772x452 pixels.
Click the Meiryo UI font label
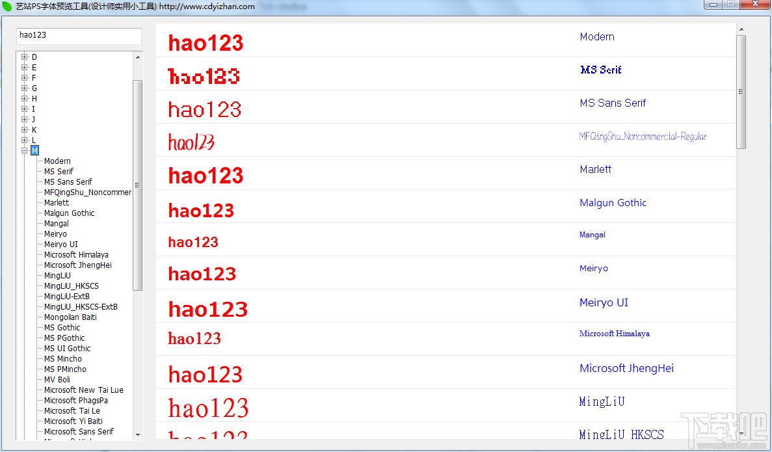tap(604, 303)
